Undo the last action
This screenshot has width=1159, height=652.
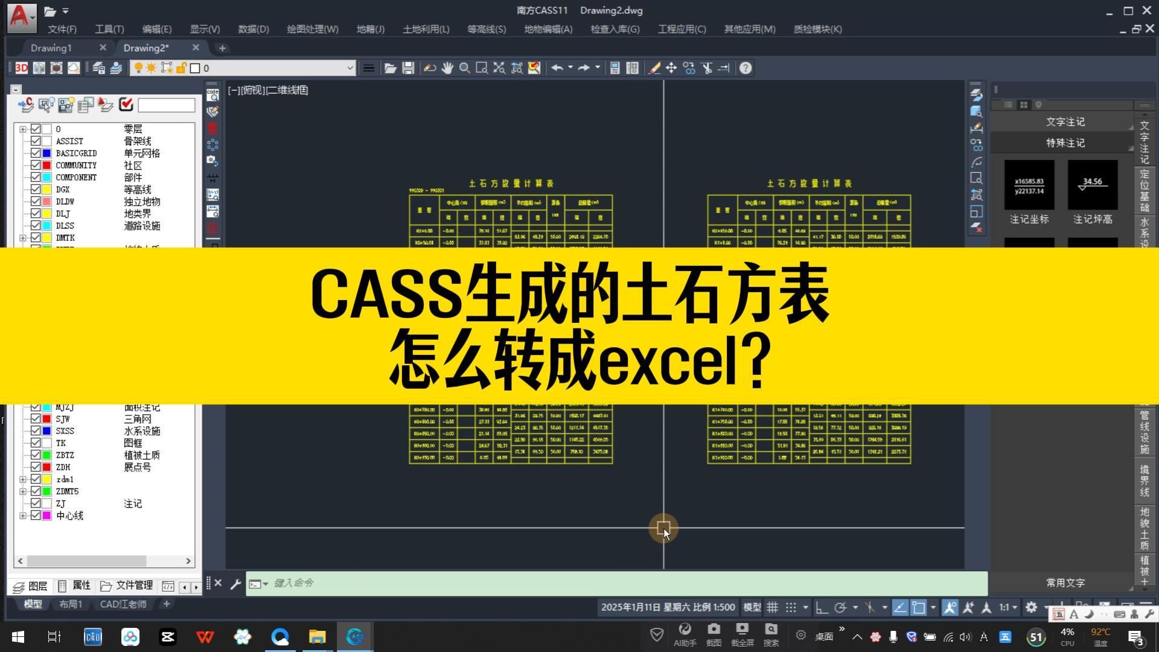point(557,68)
